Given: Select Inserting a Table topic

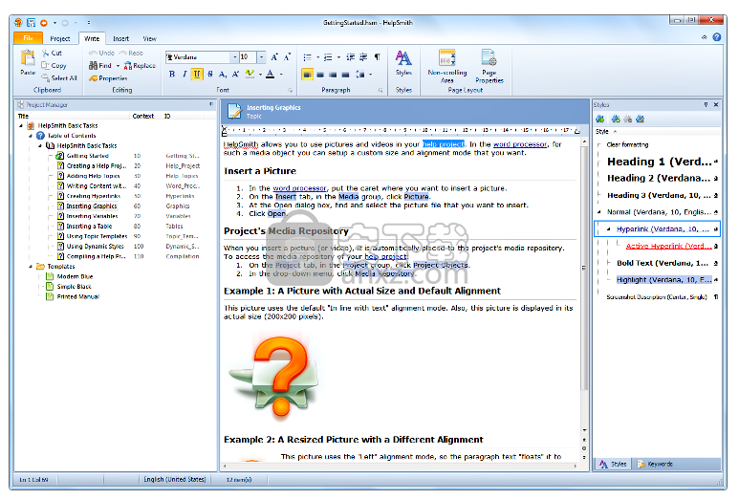Looking at the screenshot, I should pyautogui.click(x=89, y=227).
